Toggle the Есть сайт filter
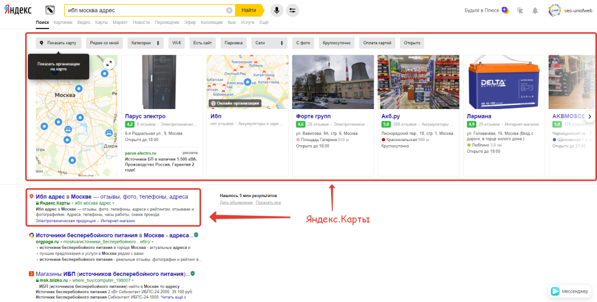Image resolution: width=597 pixels, height=302 pixels. pyautogui.click(x=202, y=43)
